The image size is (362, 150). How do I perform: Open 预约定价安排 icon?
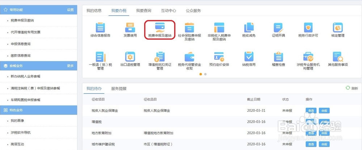[219, 57]
